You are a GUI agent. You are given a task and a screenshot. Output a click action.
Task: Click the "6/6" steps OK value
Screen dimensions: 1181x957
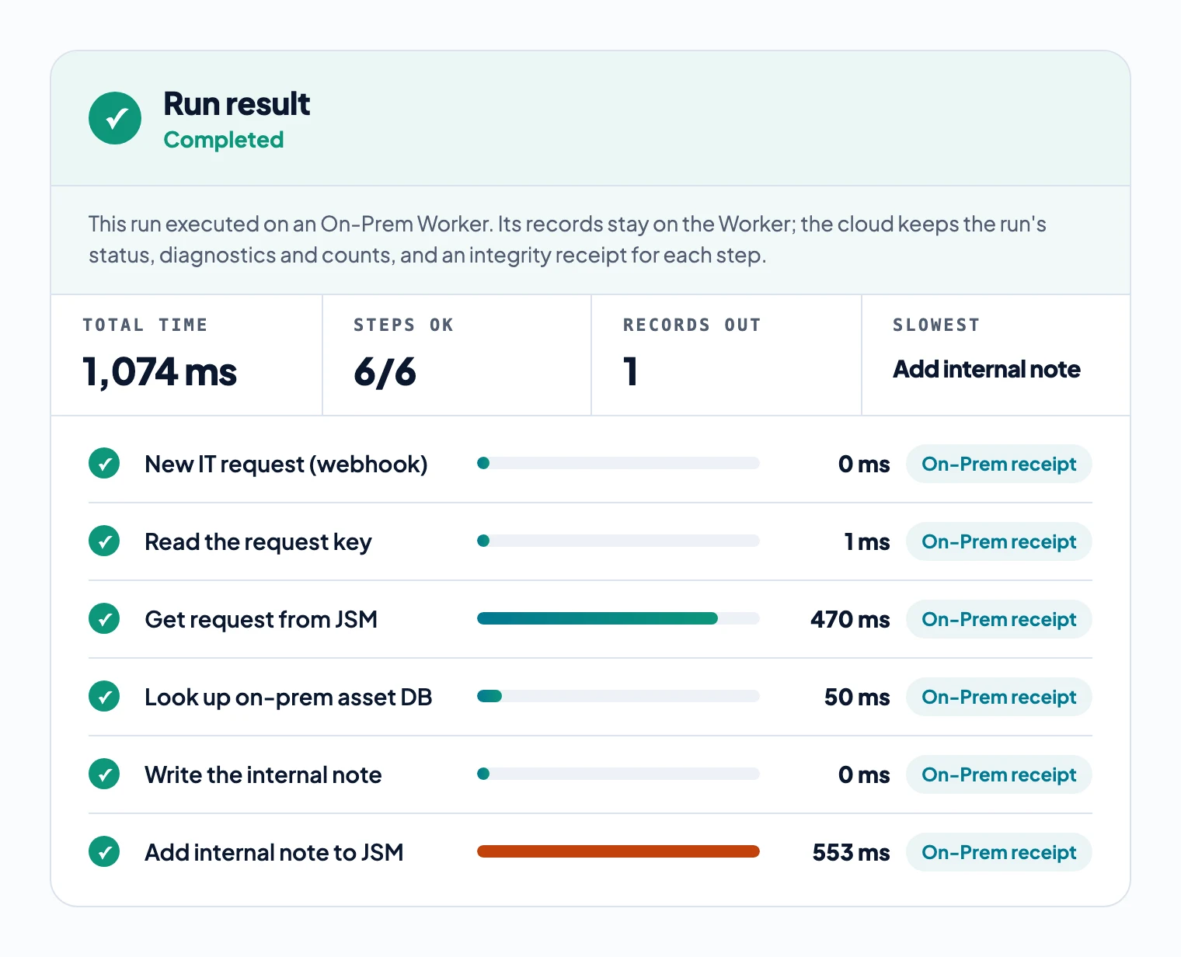coord(385,371)
